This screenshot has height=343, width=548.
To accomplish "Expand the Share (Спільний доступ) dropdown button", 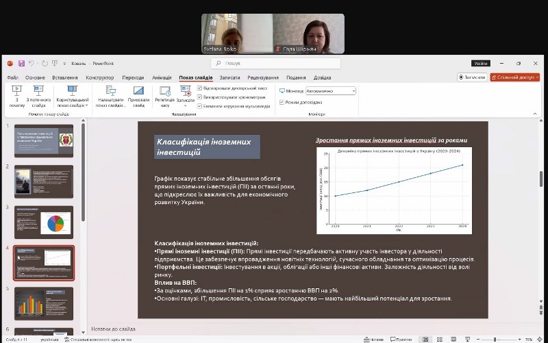I will (x=514, y=77).
